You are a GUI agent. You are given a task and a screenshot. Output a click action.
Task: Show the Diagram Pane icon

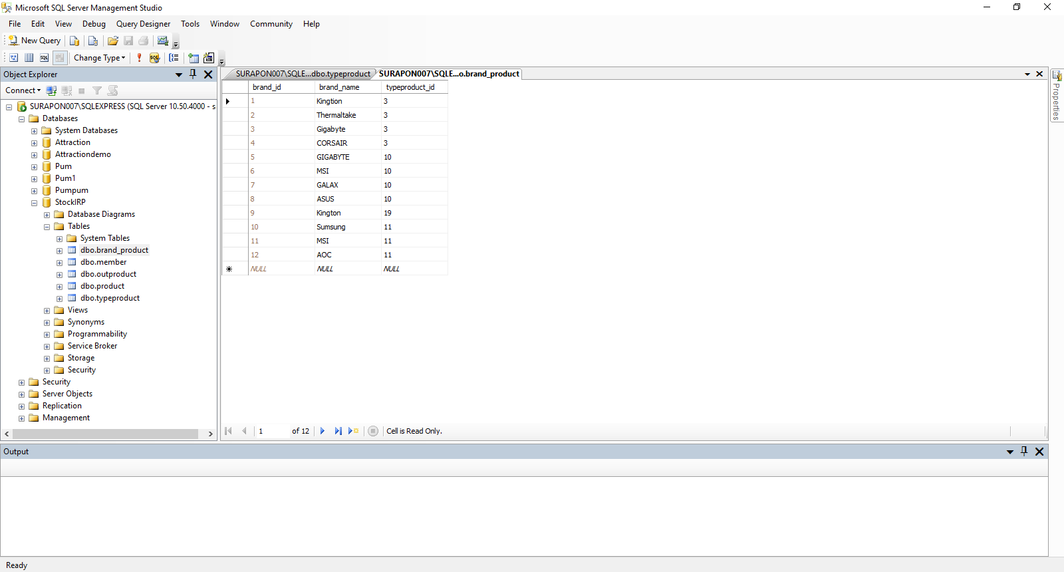pyautogui.click(x=13, y=58)
